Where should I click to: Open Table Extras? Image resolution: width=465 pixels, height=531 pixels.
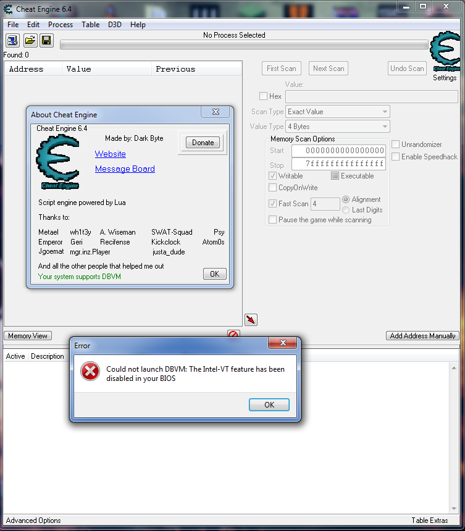pyautogui.click(x=430, y=521)
